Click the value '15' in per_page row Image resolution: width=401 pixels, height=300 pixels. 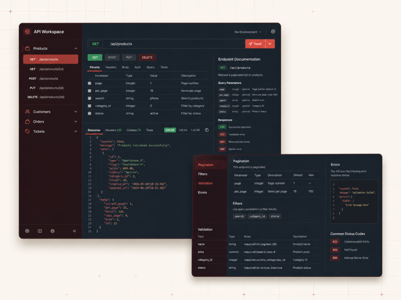point(152,91)
